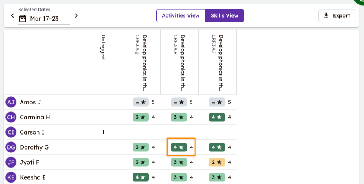Click Dorothy G's DG avatar
The width and height of the screenshot is (364, 184).
click(11, 147)
